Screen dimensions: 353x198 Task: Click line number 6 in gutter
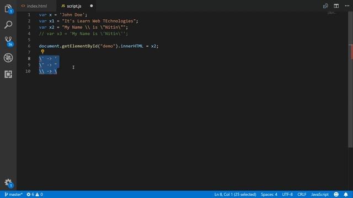click(x=29, y=46)
